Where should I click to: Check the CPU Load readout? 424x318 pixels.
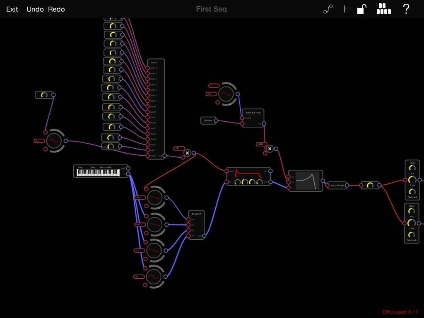coord(400,312)
